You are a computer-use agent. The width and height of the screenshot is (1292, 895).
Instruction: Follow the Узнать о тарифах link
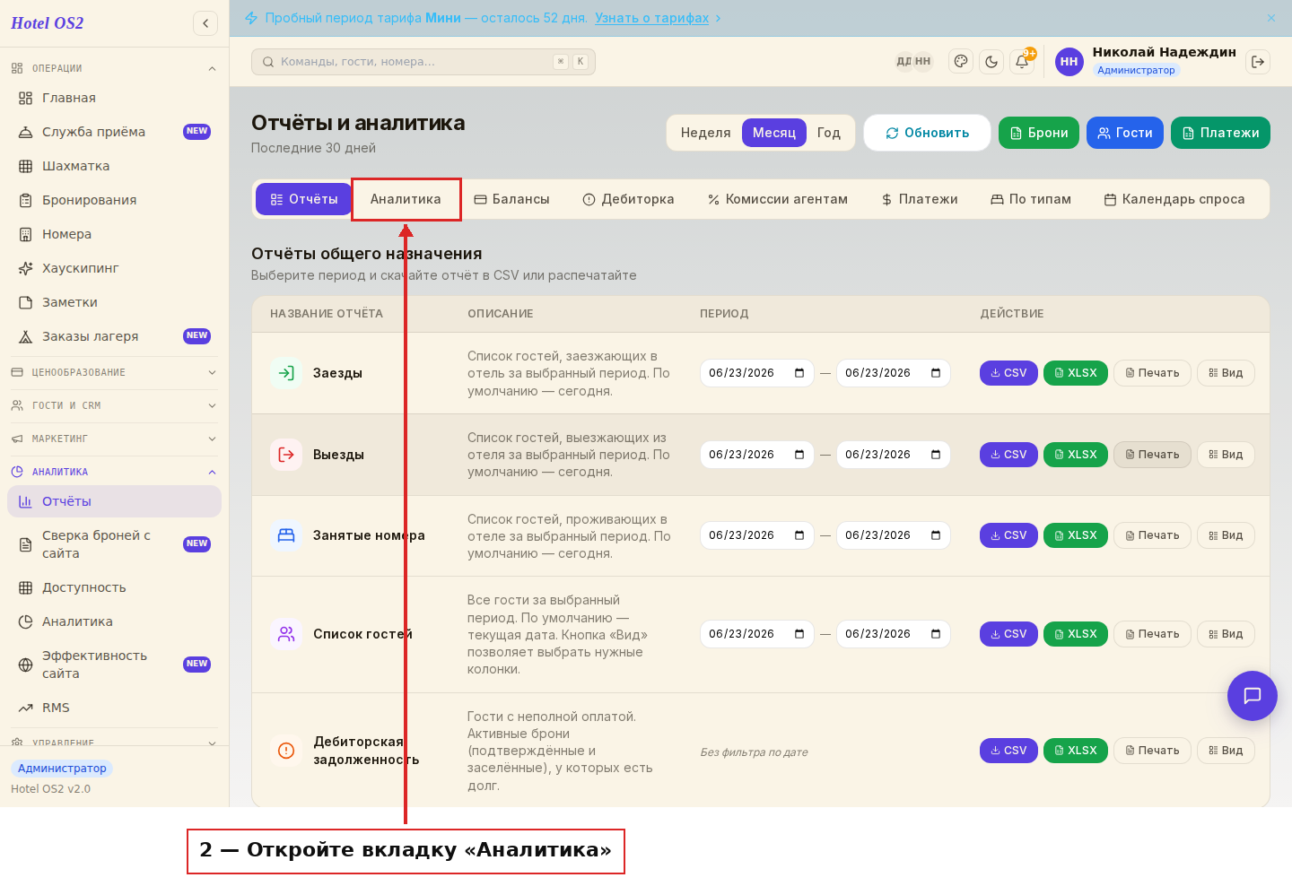[x=652, y=18]
